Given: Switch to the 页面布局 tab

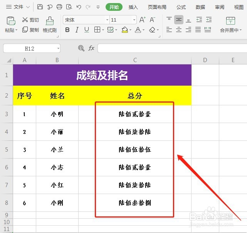Looking at the screenshot, I should pos(157,7).
